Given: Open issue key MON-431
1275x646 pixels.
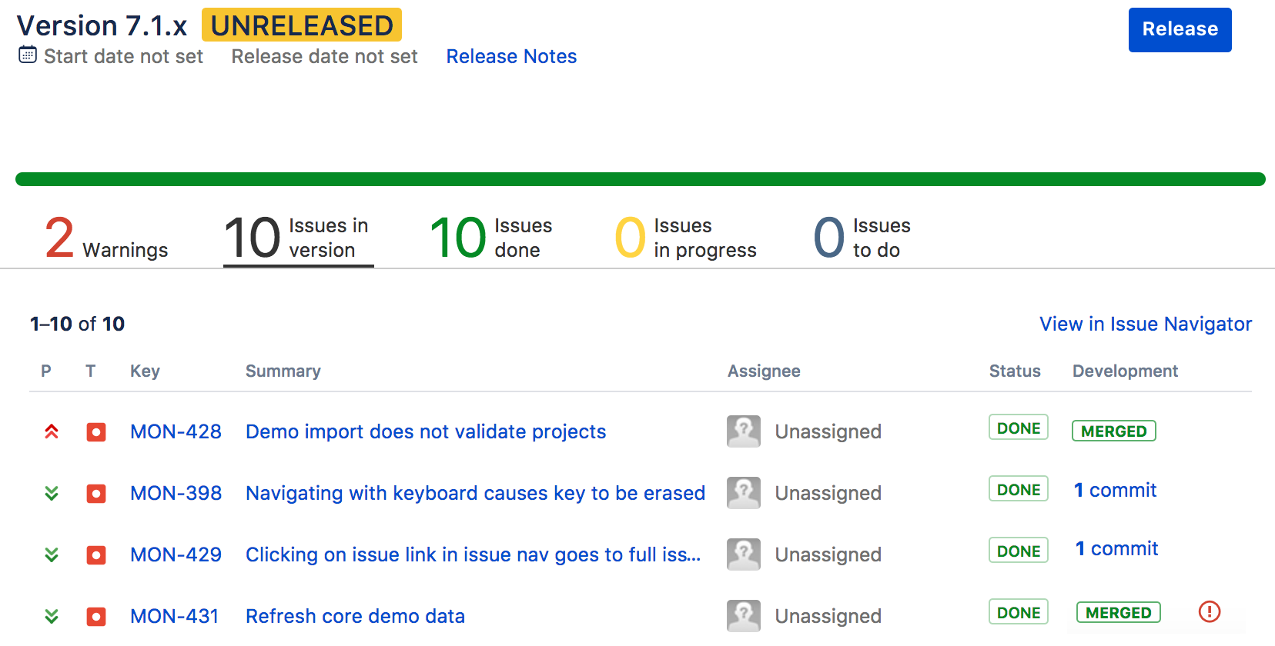Looking at the screenshot, I should coord(174,616).
